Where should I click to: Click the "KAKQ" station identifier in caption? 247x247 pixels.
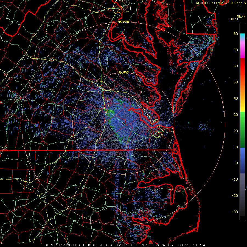(161, 245)
